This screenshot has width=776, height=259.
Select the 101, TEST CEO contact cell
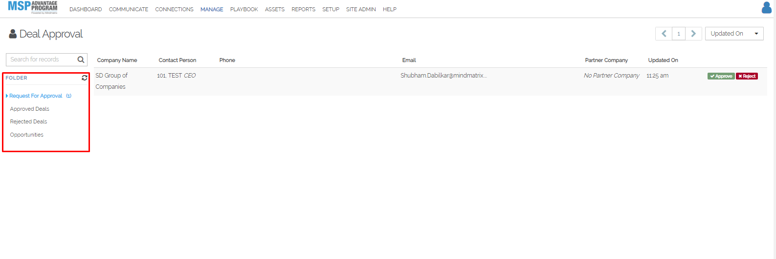[176, 76]
